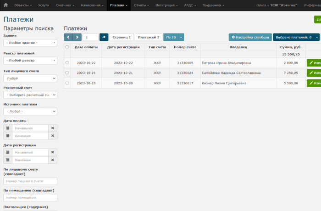The image size is (321, 211).
Task: Open the Счетчики menu
Action: point(65,6)
